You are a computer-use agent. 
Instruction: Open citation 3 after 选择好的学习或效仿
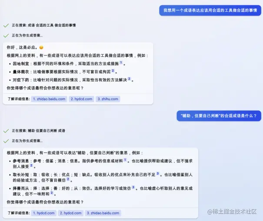click(x=133, y=187)
